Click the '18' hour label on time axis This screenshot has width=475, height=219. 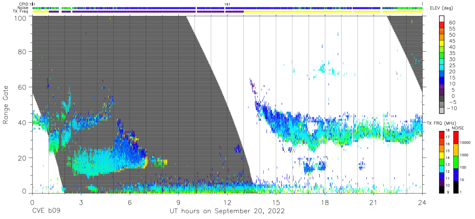click(325, 202)
